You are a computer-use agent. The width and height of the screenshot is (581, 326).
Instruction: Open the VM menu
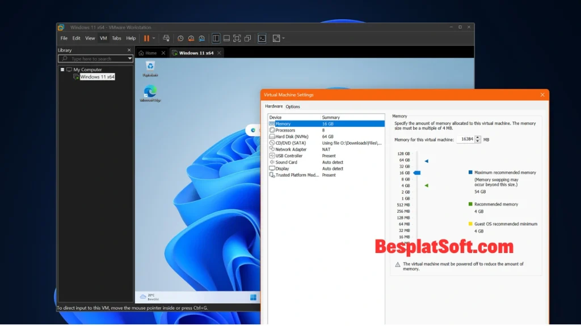point(103,38)
